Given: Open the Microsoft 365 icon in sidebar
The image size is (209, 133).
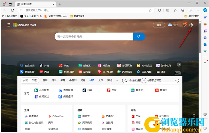Looking at the screenshot, I should coord(205,38).
